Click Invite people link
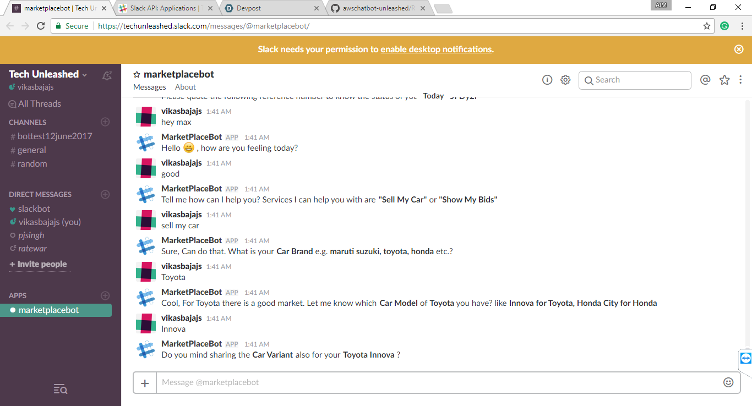This screenshot has height=406, width=752. click(38, 264)
